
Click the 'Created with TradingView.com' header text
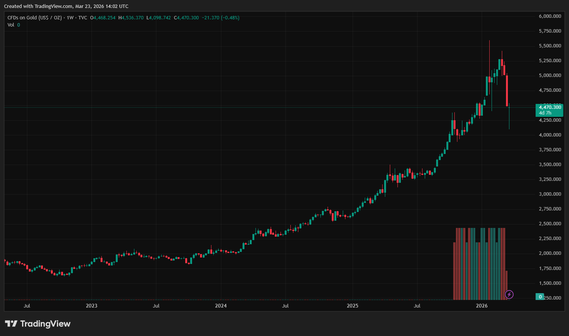[66, 6]
